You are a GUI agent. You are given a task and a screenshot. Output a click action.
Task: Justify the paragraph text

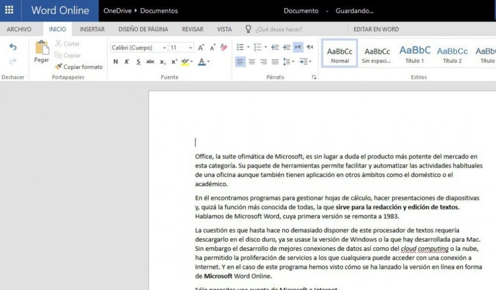click(275, 62)
